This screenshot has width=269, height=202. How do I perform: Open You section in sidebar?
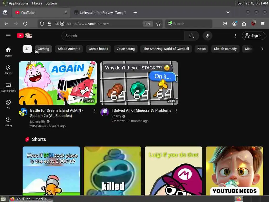(8, 104)
